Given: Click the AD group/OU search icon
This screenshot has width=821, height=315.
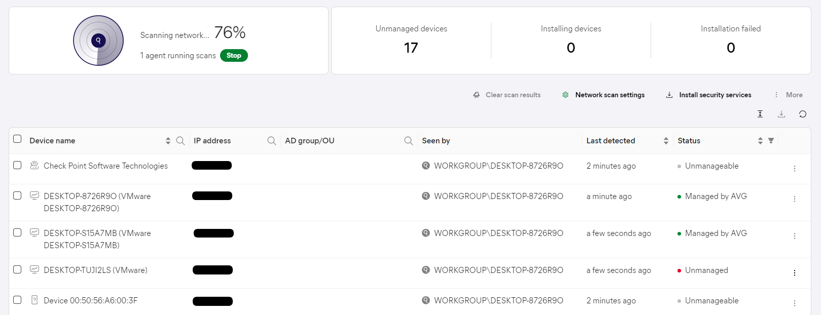Looking at the screenshot, I should click(x=408, y=141).
